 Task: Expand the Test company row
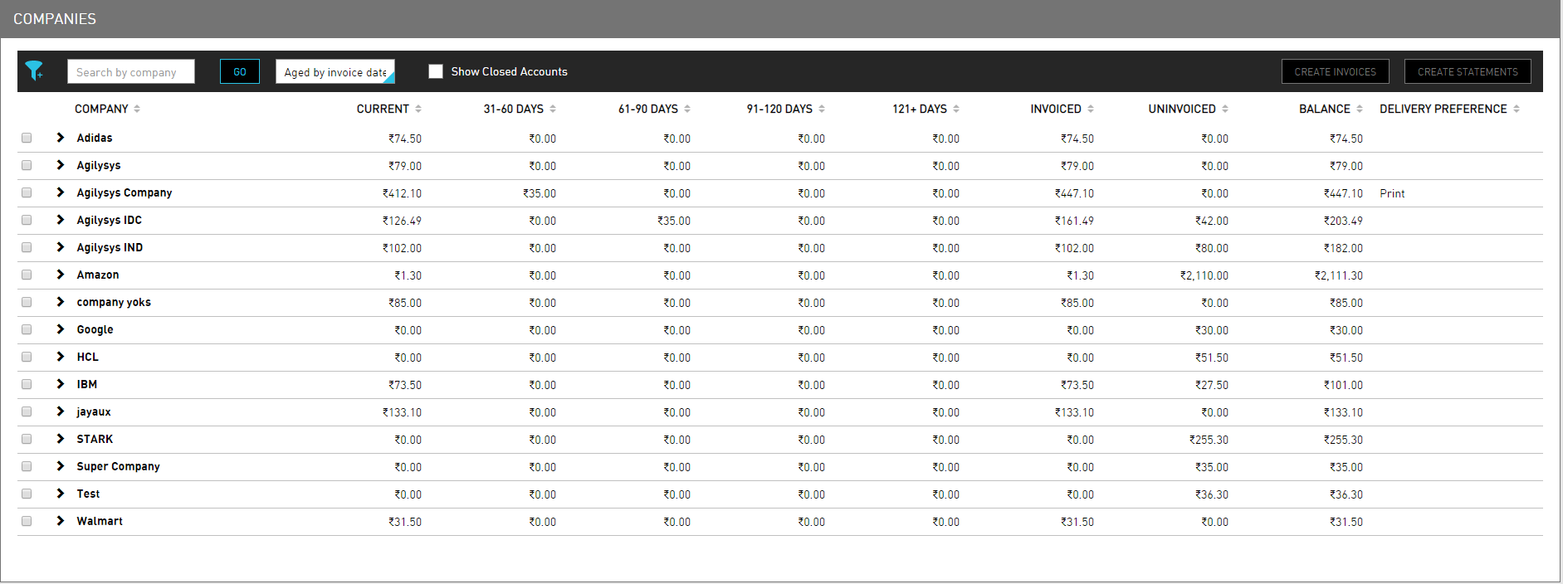[x=60, y=494]
